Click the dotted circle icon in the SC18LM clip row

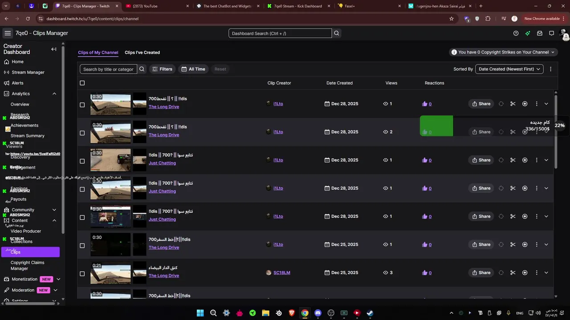[x=501, y=273]
